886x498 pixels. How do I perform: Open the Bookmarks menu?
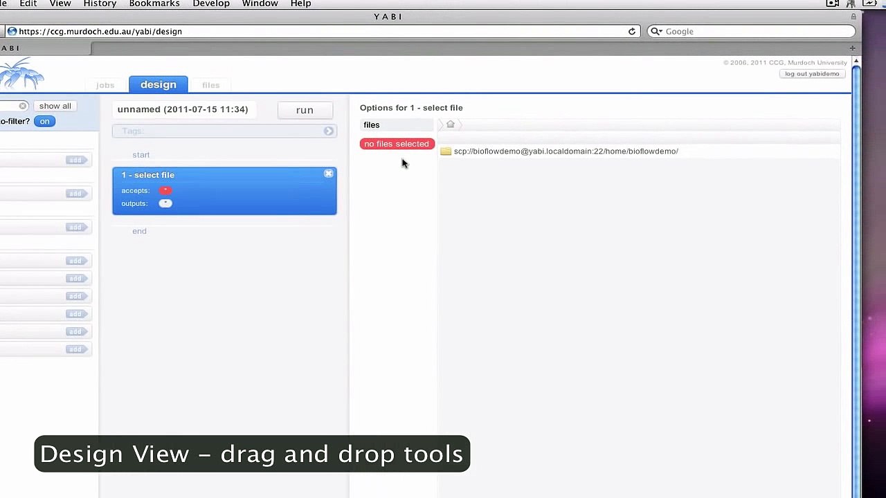[x=154, y=3]
